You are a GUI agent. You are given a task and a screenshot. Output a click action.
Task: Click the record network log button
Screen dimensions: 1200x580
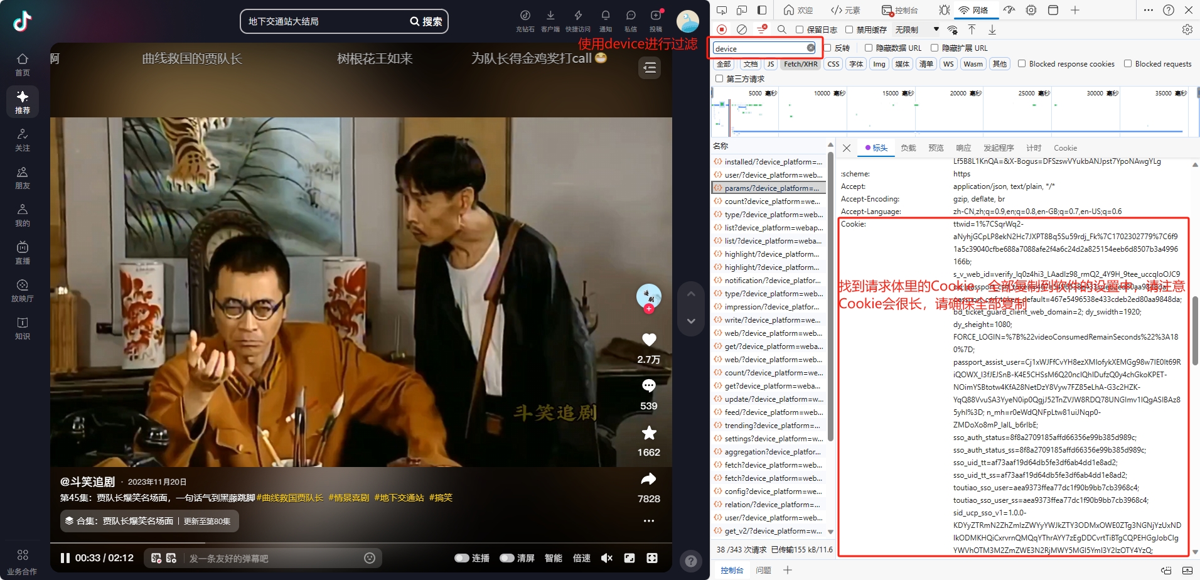click(722, 30)
